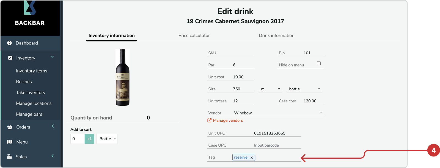The height and width of the screenshot is (168, 440).
Task: Click the Menu book icon
Action: [10, 142]
